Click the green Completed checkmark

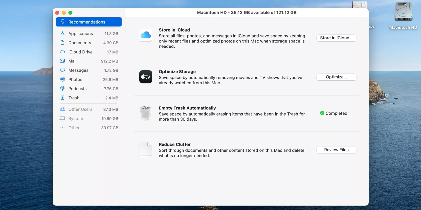322,113
